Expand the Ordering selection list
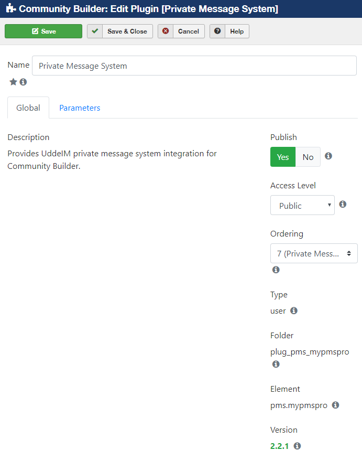Viewport: 362px width, 461px height. [314, 253]
